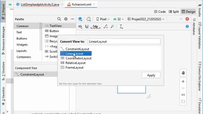The width and height of the screenshot is (203, 114).
Task: Zoom in with plus button
Action: pos(183,81)
